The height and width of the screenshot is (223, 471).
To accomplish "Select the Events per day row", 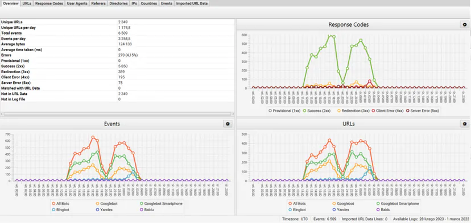I will [117, 39].
